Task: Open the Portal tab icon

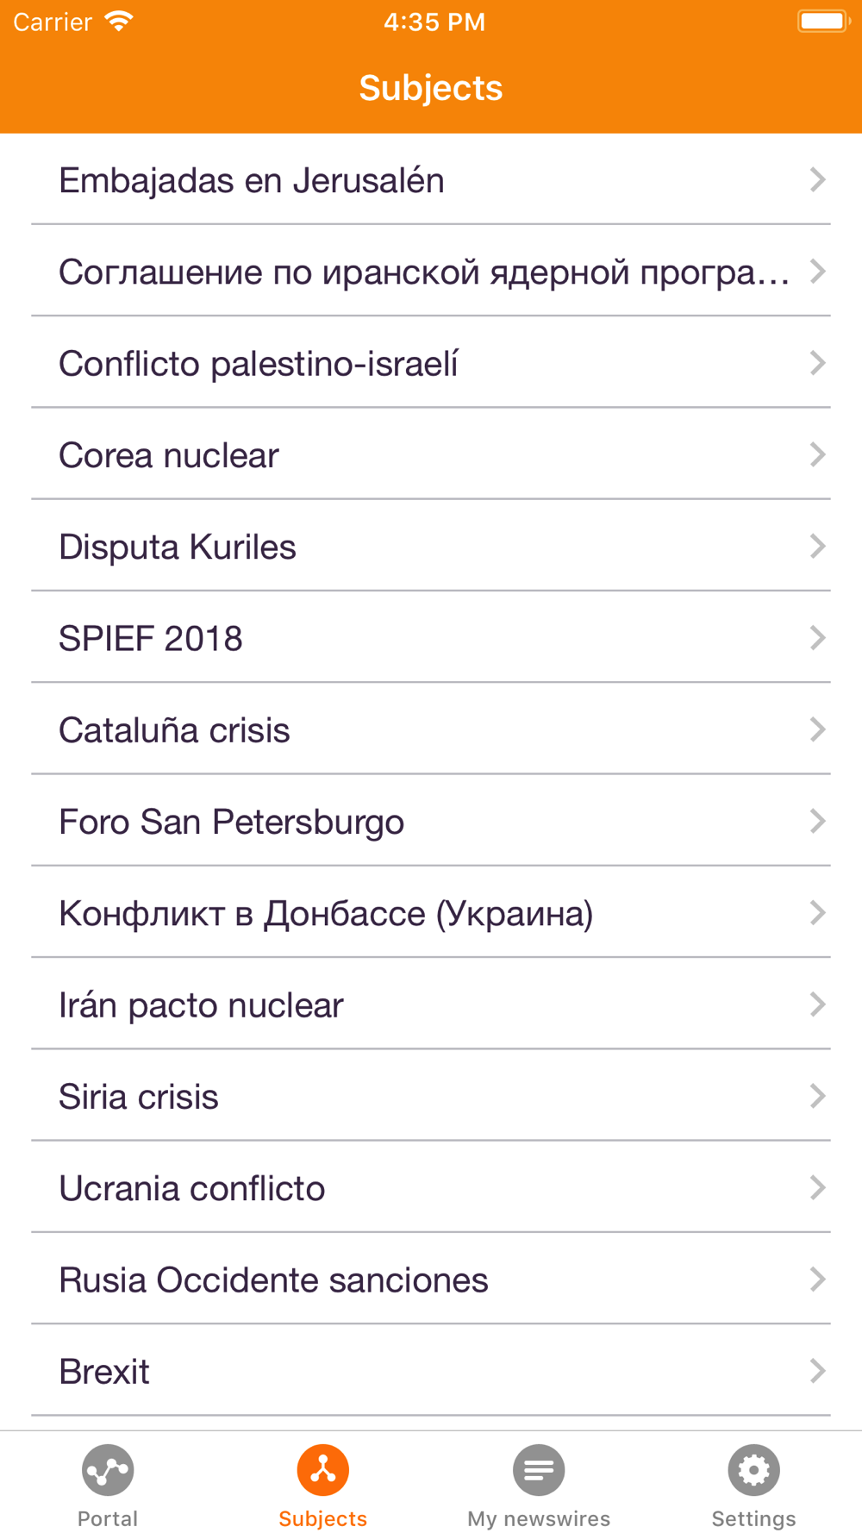Action: pos(108,1469)
